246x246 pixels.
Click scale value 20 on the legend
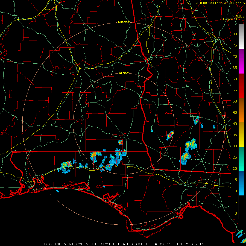(x=235, y=169)
